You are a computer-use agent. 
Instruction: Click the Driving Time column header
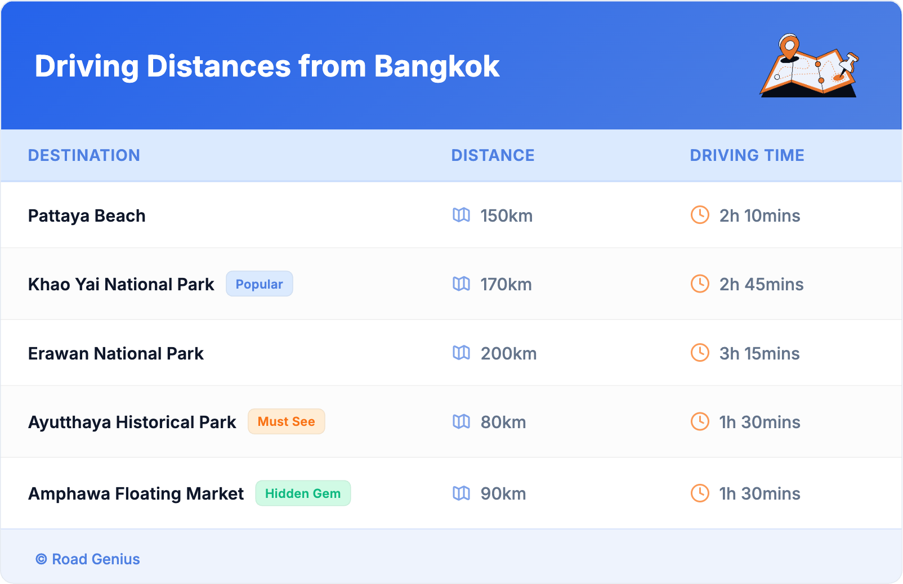pyautogui.click(x=746, y=155)
